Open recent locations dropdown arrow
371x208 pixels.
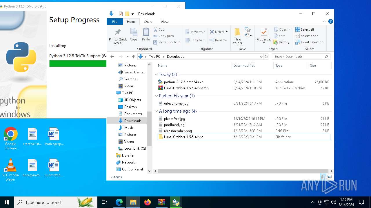(x=128, y=57)
